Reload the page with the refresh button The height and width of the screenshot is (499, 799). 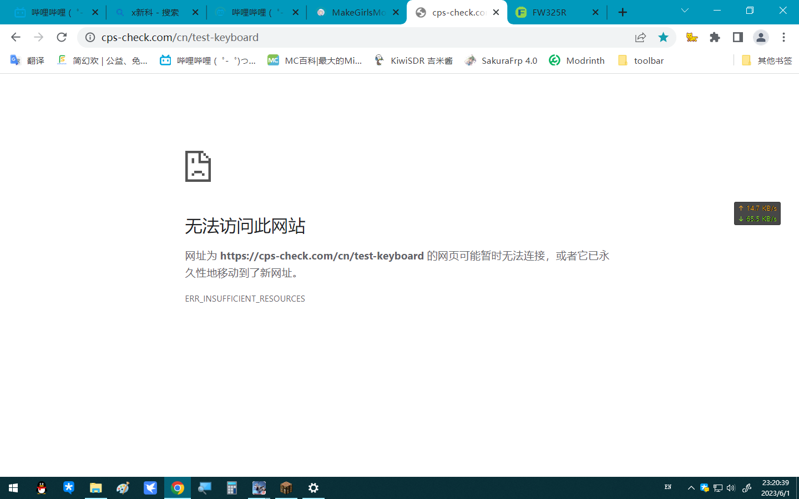[62, 37]
